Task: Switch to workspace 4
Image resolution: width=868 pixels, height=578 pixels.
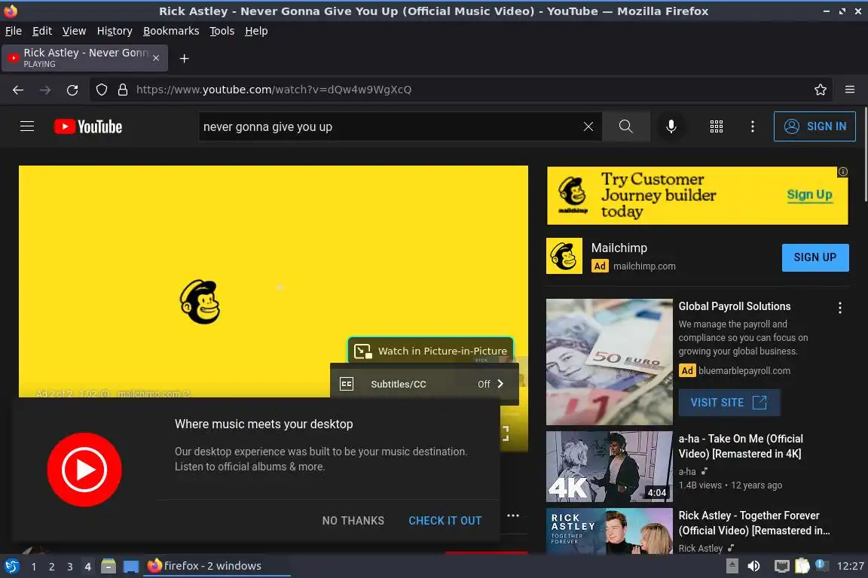Action: pos(87,567)
